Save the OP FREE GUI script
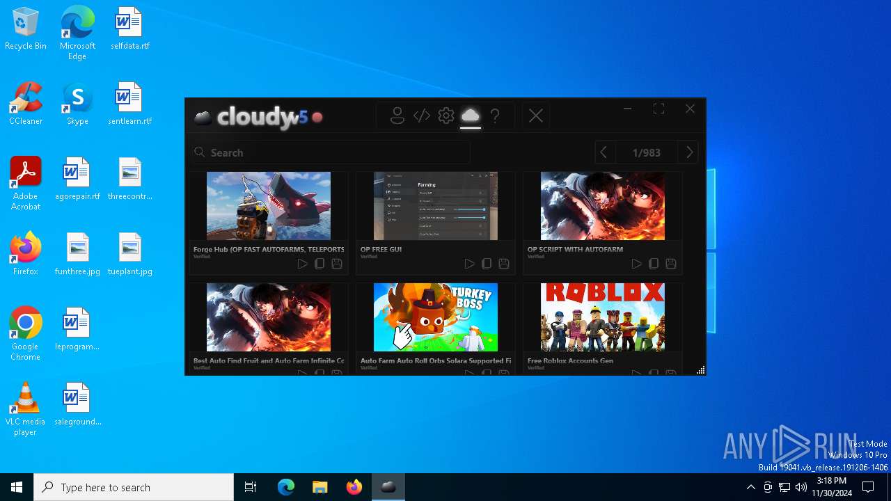This screenshot has height=501, width=891. [504, 264]
